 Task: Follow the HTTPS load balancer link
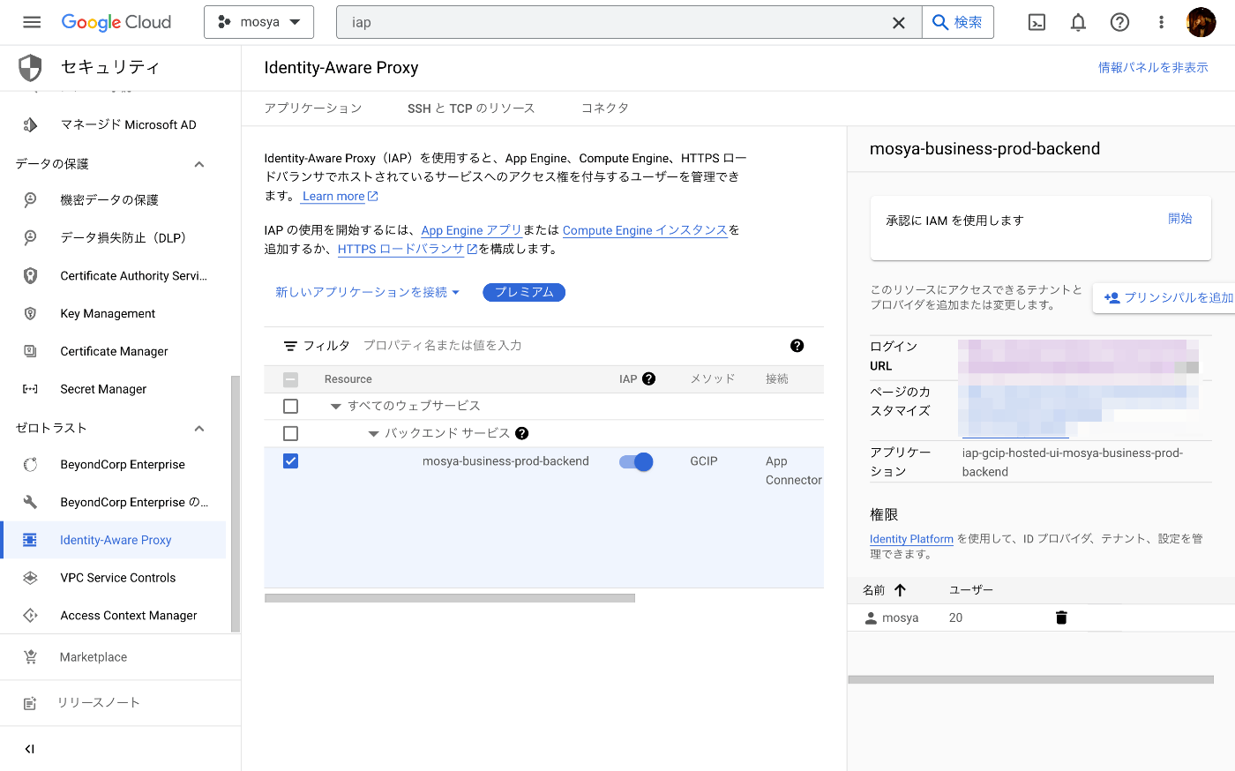tap(407, 249)
